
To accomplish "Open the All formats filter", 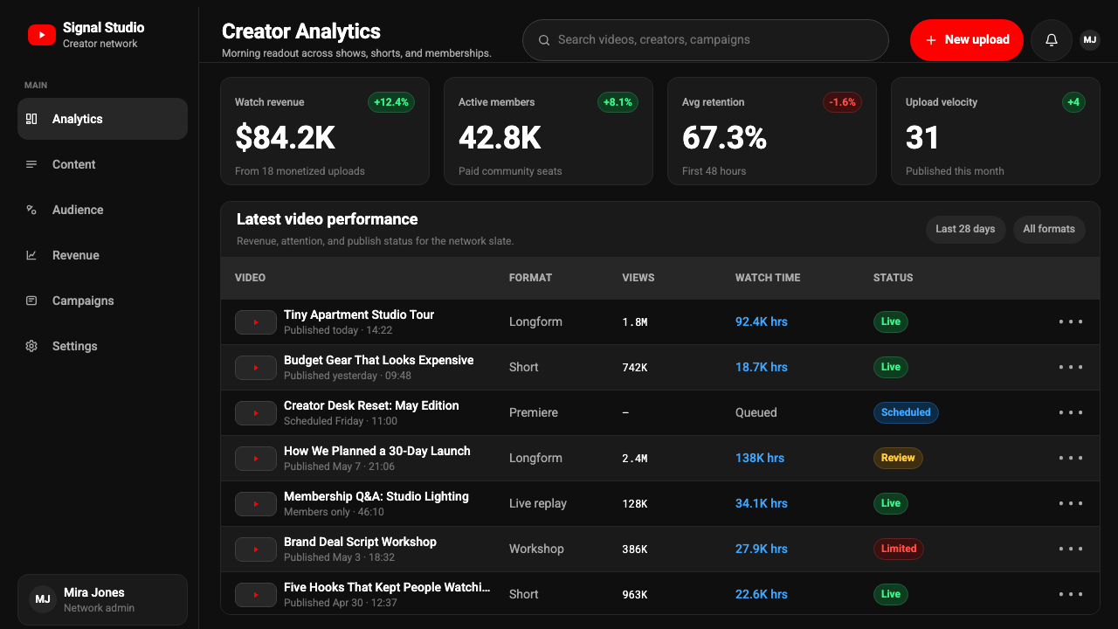I will pos(1049,230).
